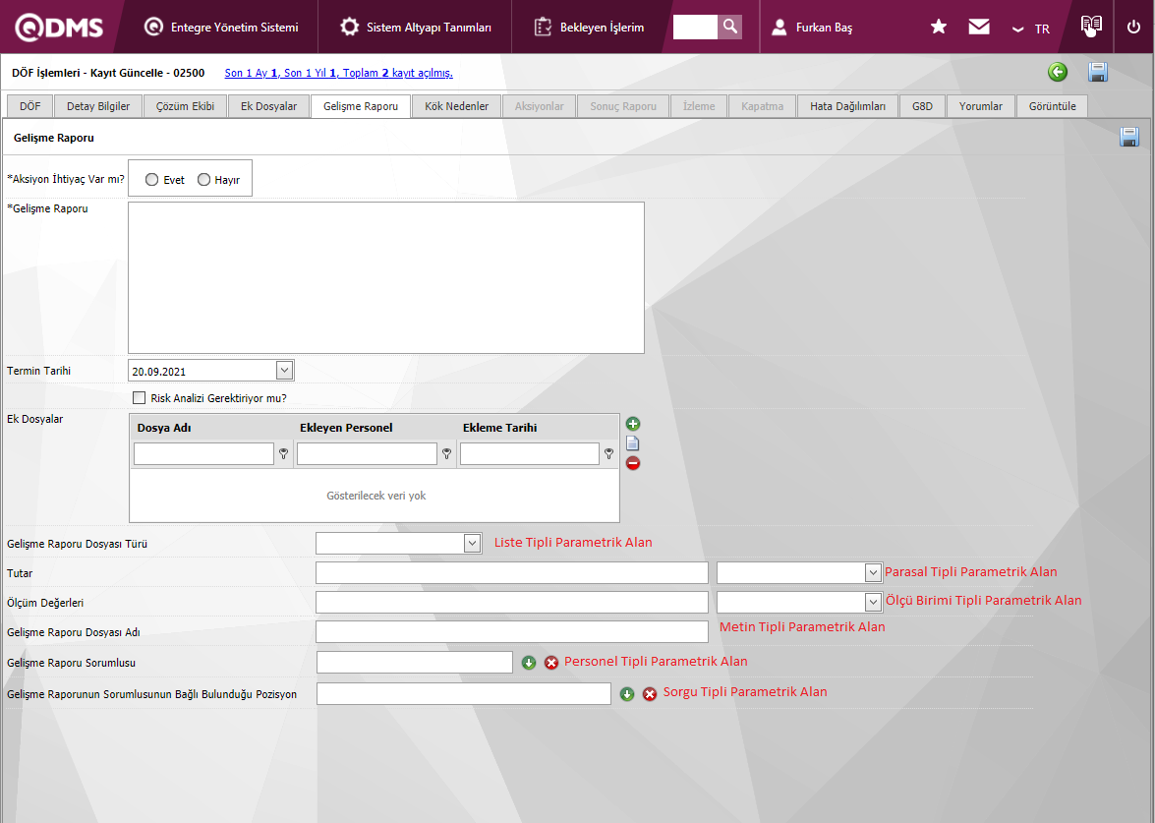Open the G8D tab
The height and width of the screenshot is (823, 1155).
pos(922,106)
